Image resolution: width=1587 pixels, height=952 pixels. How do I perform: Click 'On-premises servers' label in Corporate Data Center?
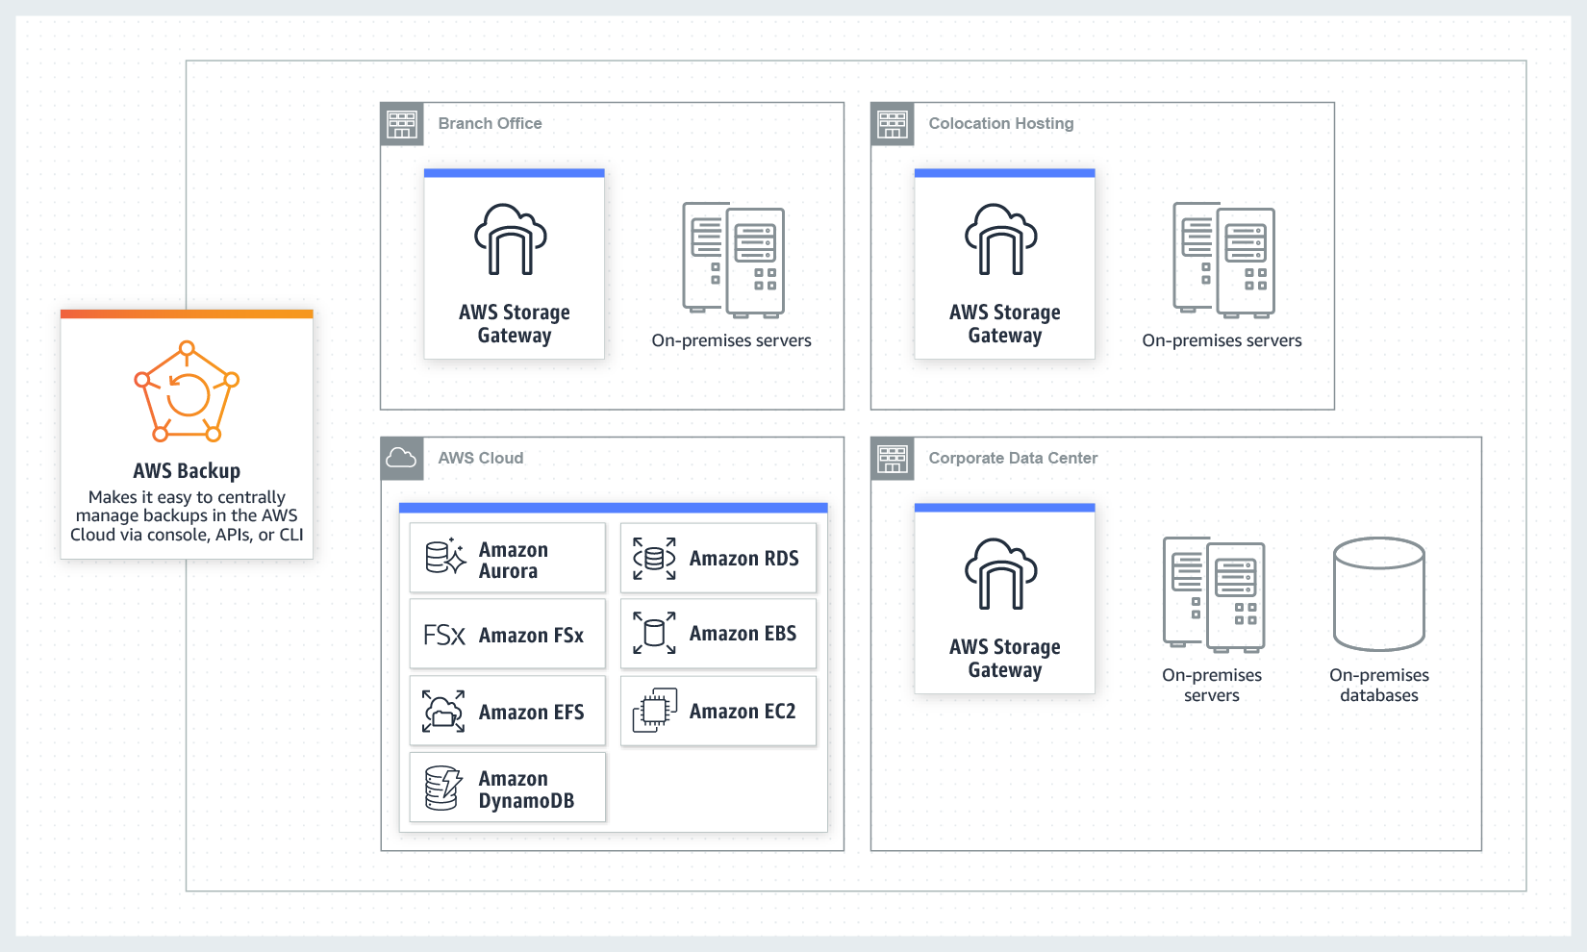[1212, 685]
